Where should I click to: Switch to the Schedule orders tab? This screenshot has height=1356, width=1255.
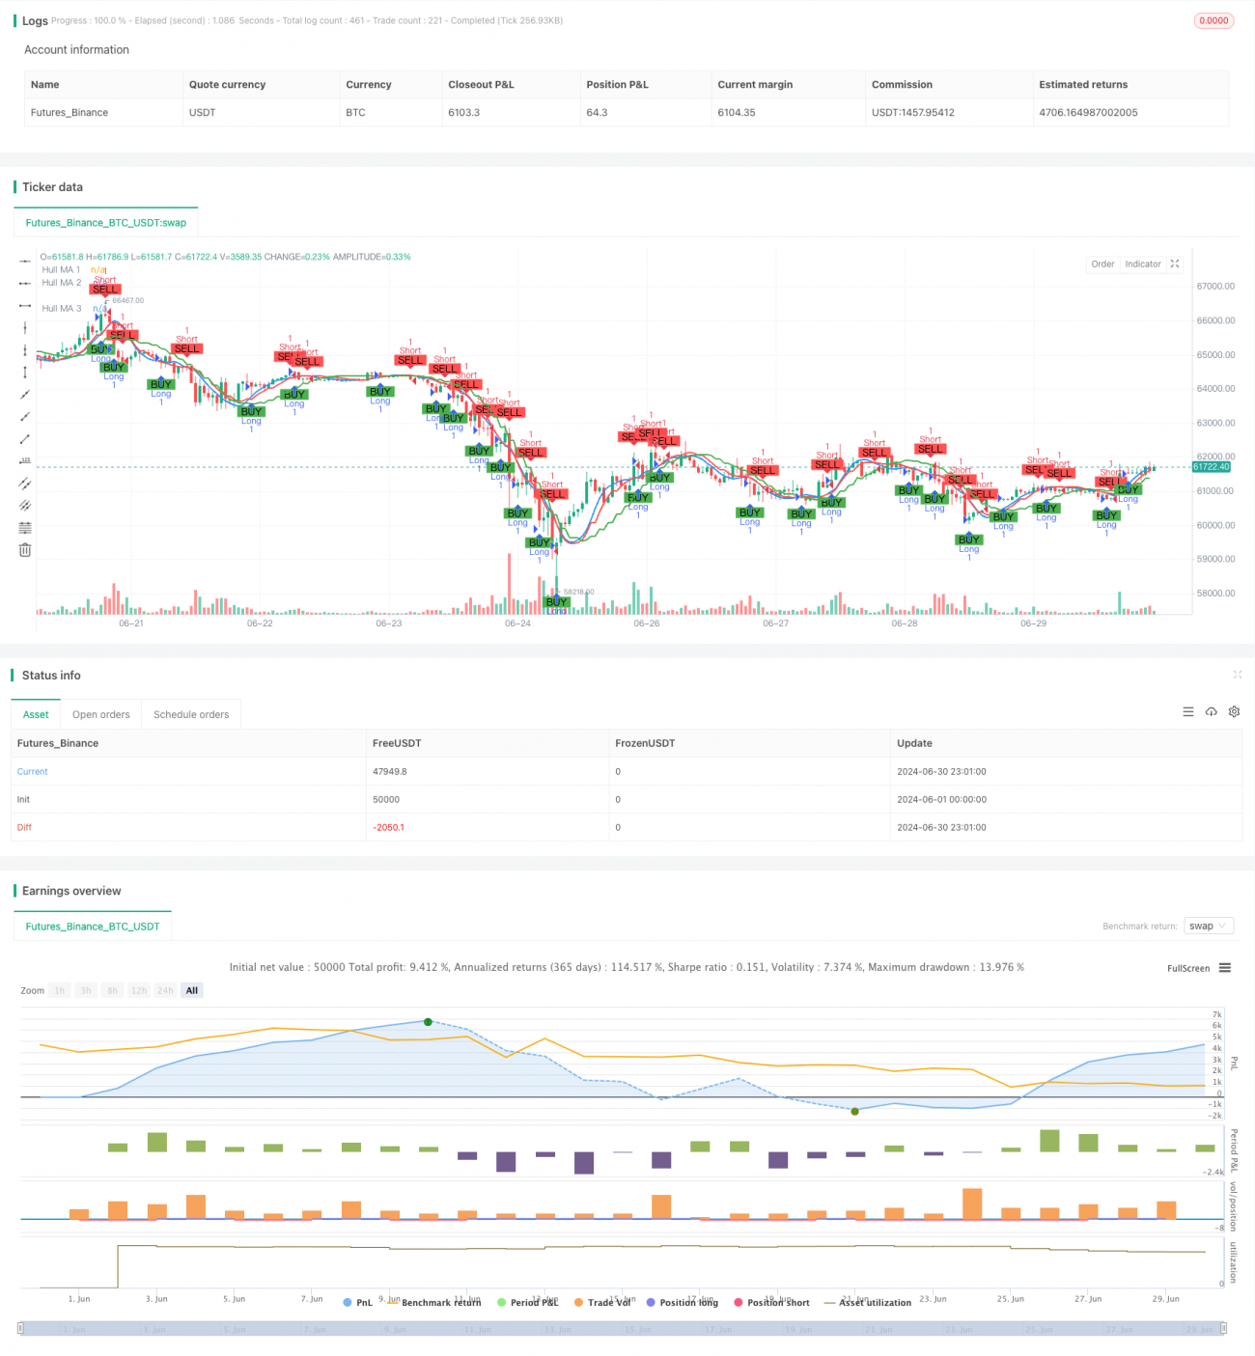click(191, 715)
